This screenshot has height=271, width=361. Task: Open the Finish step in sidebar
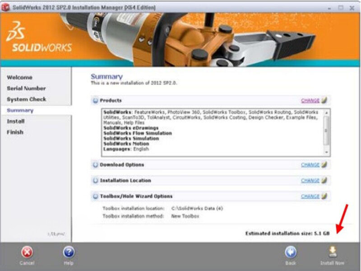coord(15,132)
